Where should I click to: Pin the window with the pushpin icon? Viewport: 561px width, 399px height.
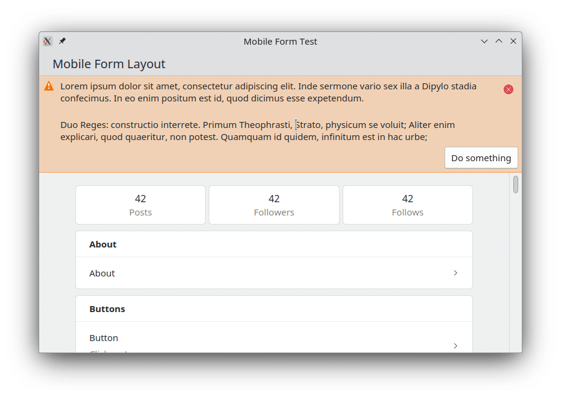click(x=62, y=41)
